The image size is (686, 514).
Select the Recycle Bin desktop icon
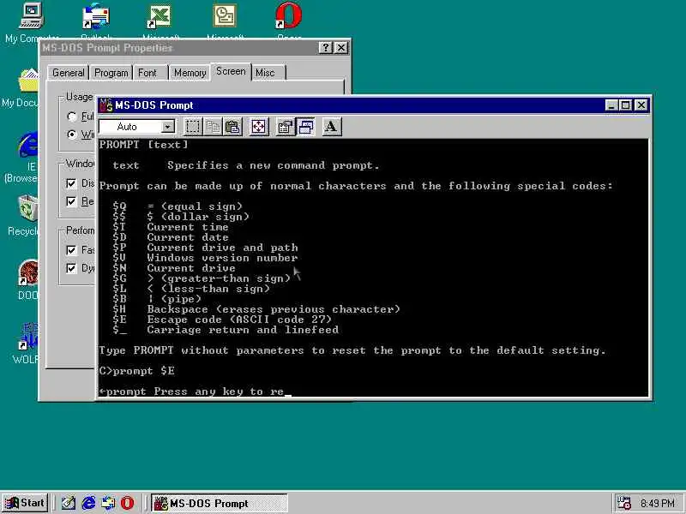pyautogui.click(x=23, y=215)
